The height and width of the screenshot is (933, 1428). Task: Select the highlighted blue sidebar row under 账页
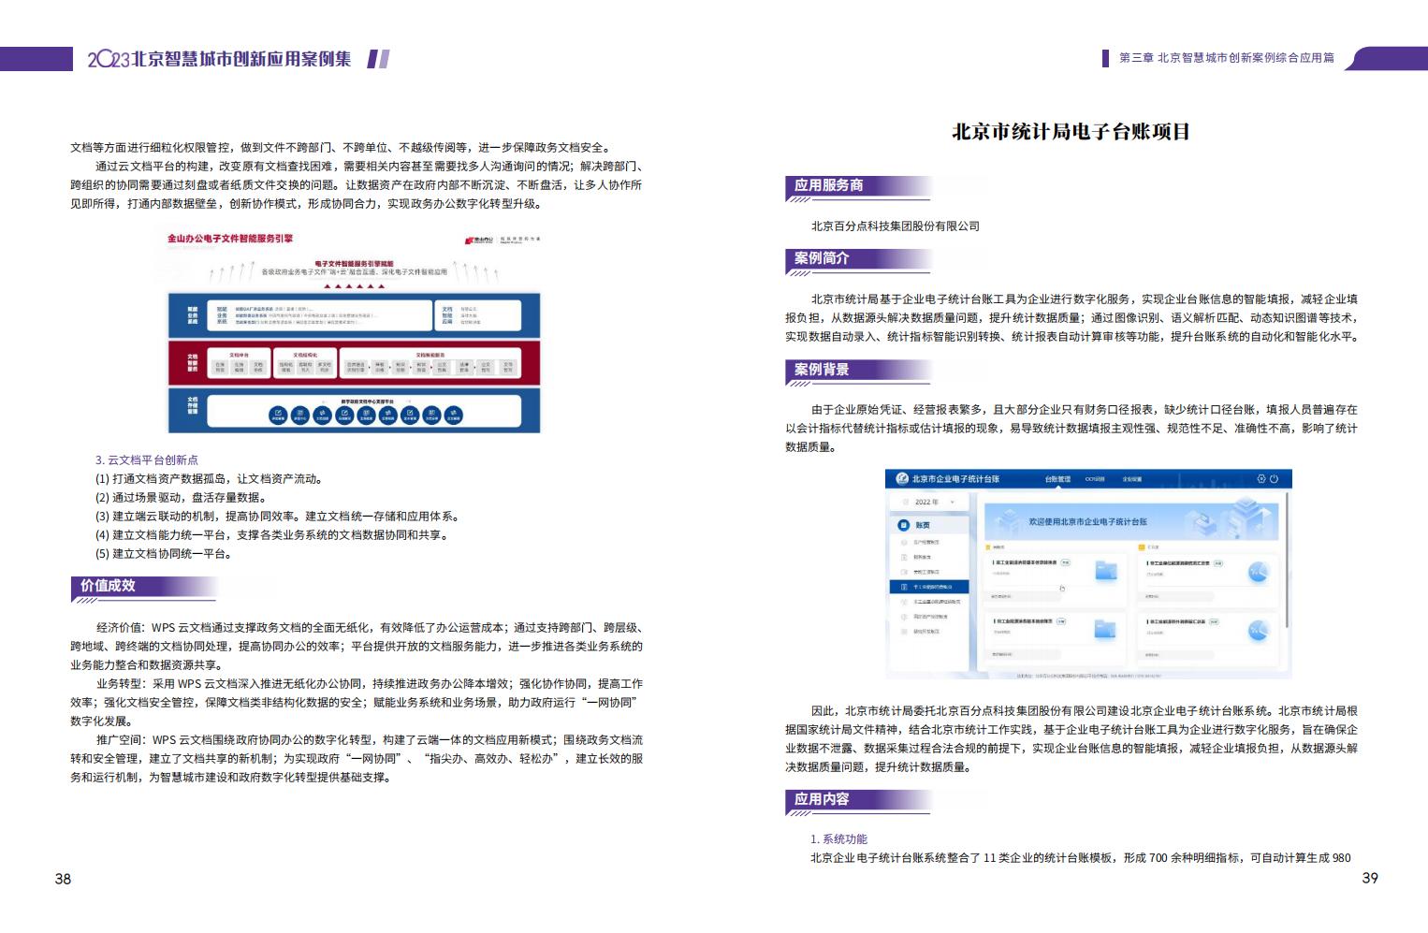tap(929, 587)
